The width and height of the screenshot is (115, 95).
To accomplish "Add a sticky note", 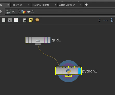I will (31, 20).
